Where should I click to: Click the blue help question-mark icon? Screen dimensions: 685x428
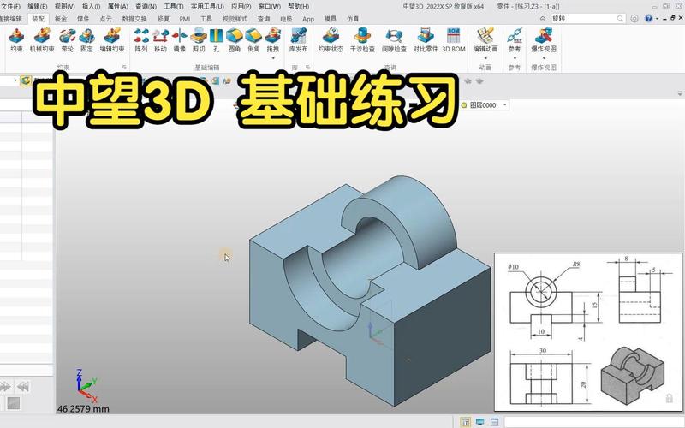[x=648, y=18]
